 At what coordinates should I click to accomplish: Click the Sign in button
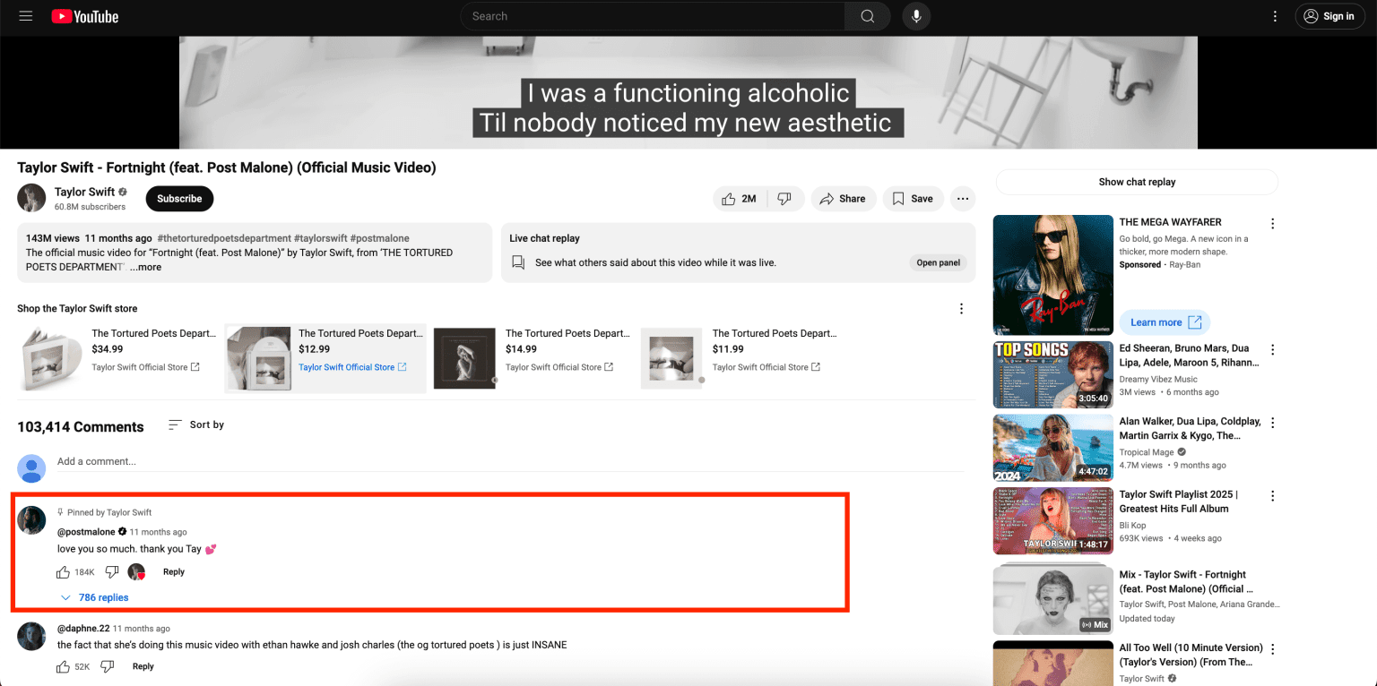click(1329, 16)
